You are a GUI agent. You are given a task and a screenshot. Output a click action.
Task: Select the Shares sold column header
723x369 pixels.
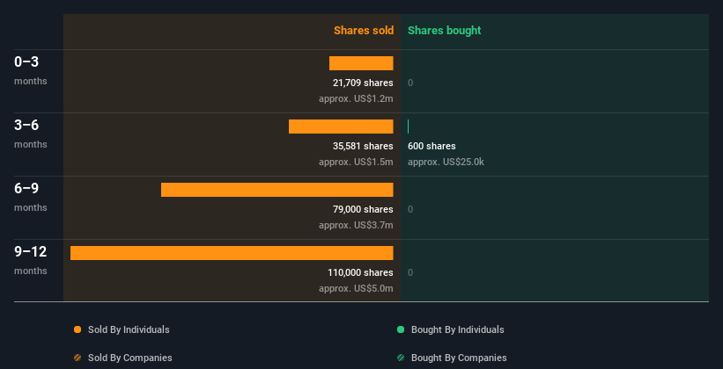click(364, 31)
